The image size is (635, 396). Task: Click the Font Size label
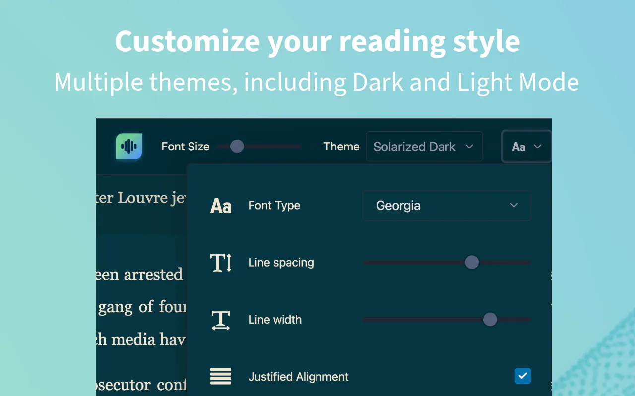(186, 147)
